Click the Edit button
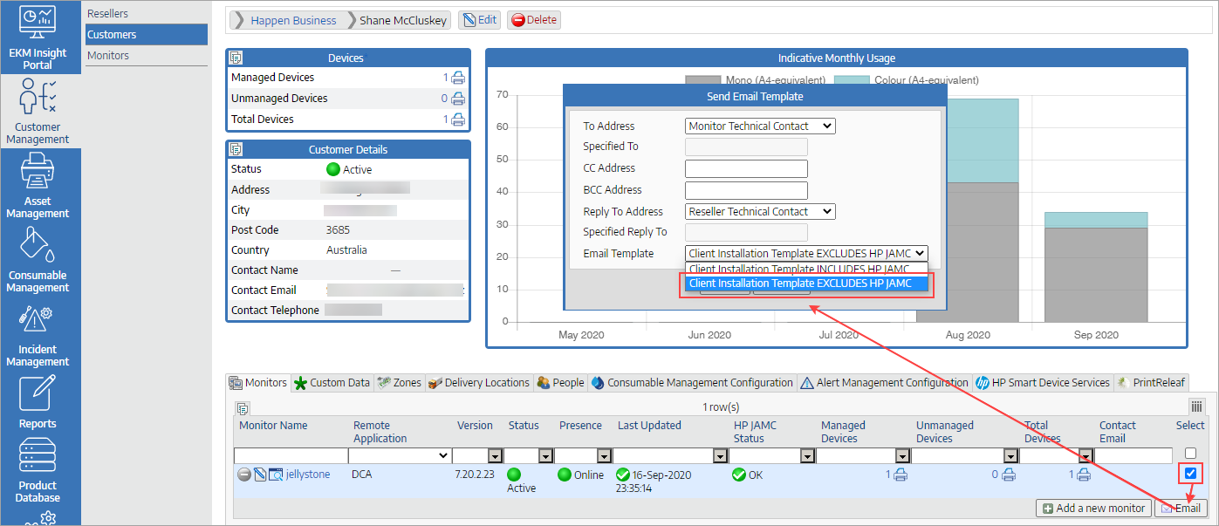The height and width of the screenshot is (526, 1219). (x=479, y=20)
